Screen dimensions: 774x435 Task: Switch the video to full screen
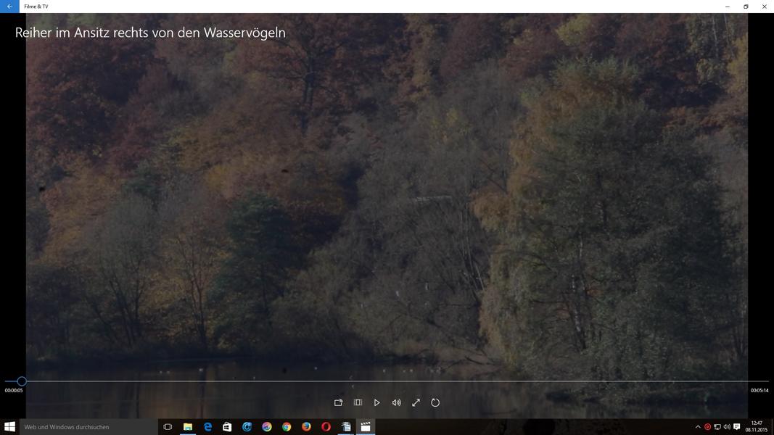point(416,402)
